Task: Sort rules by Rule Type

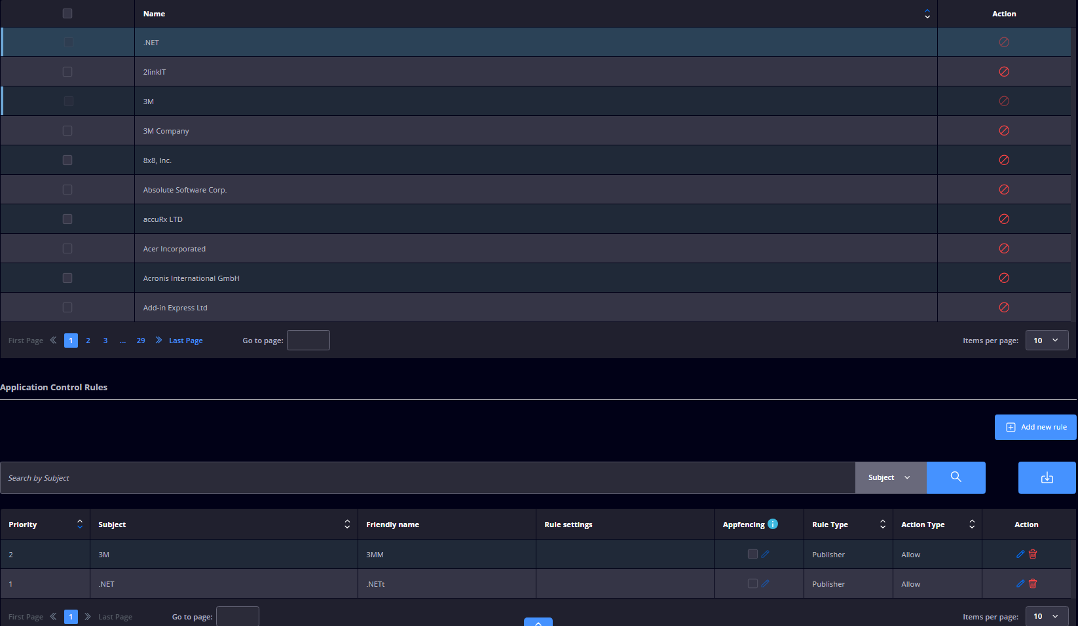Action: pos(883,524)
